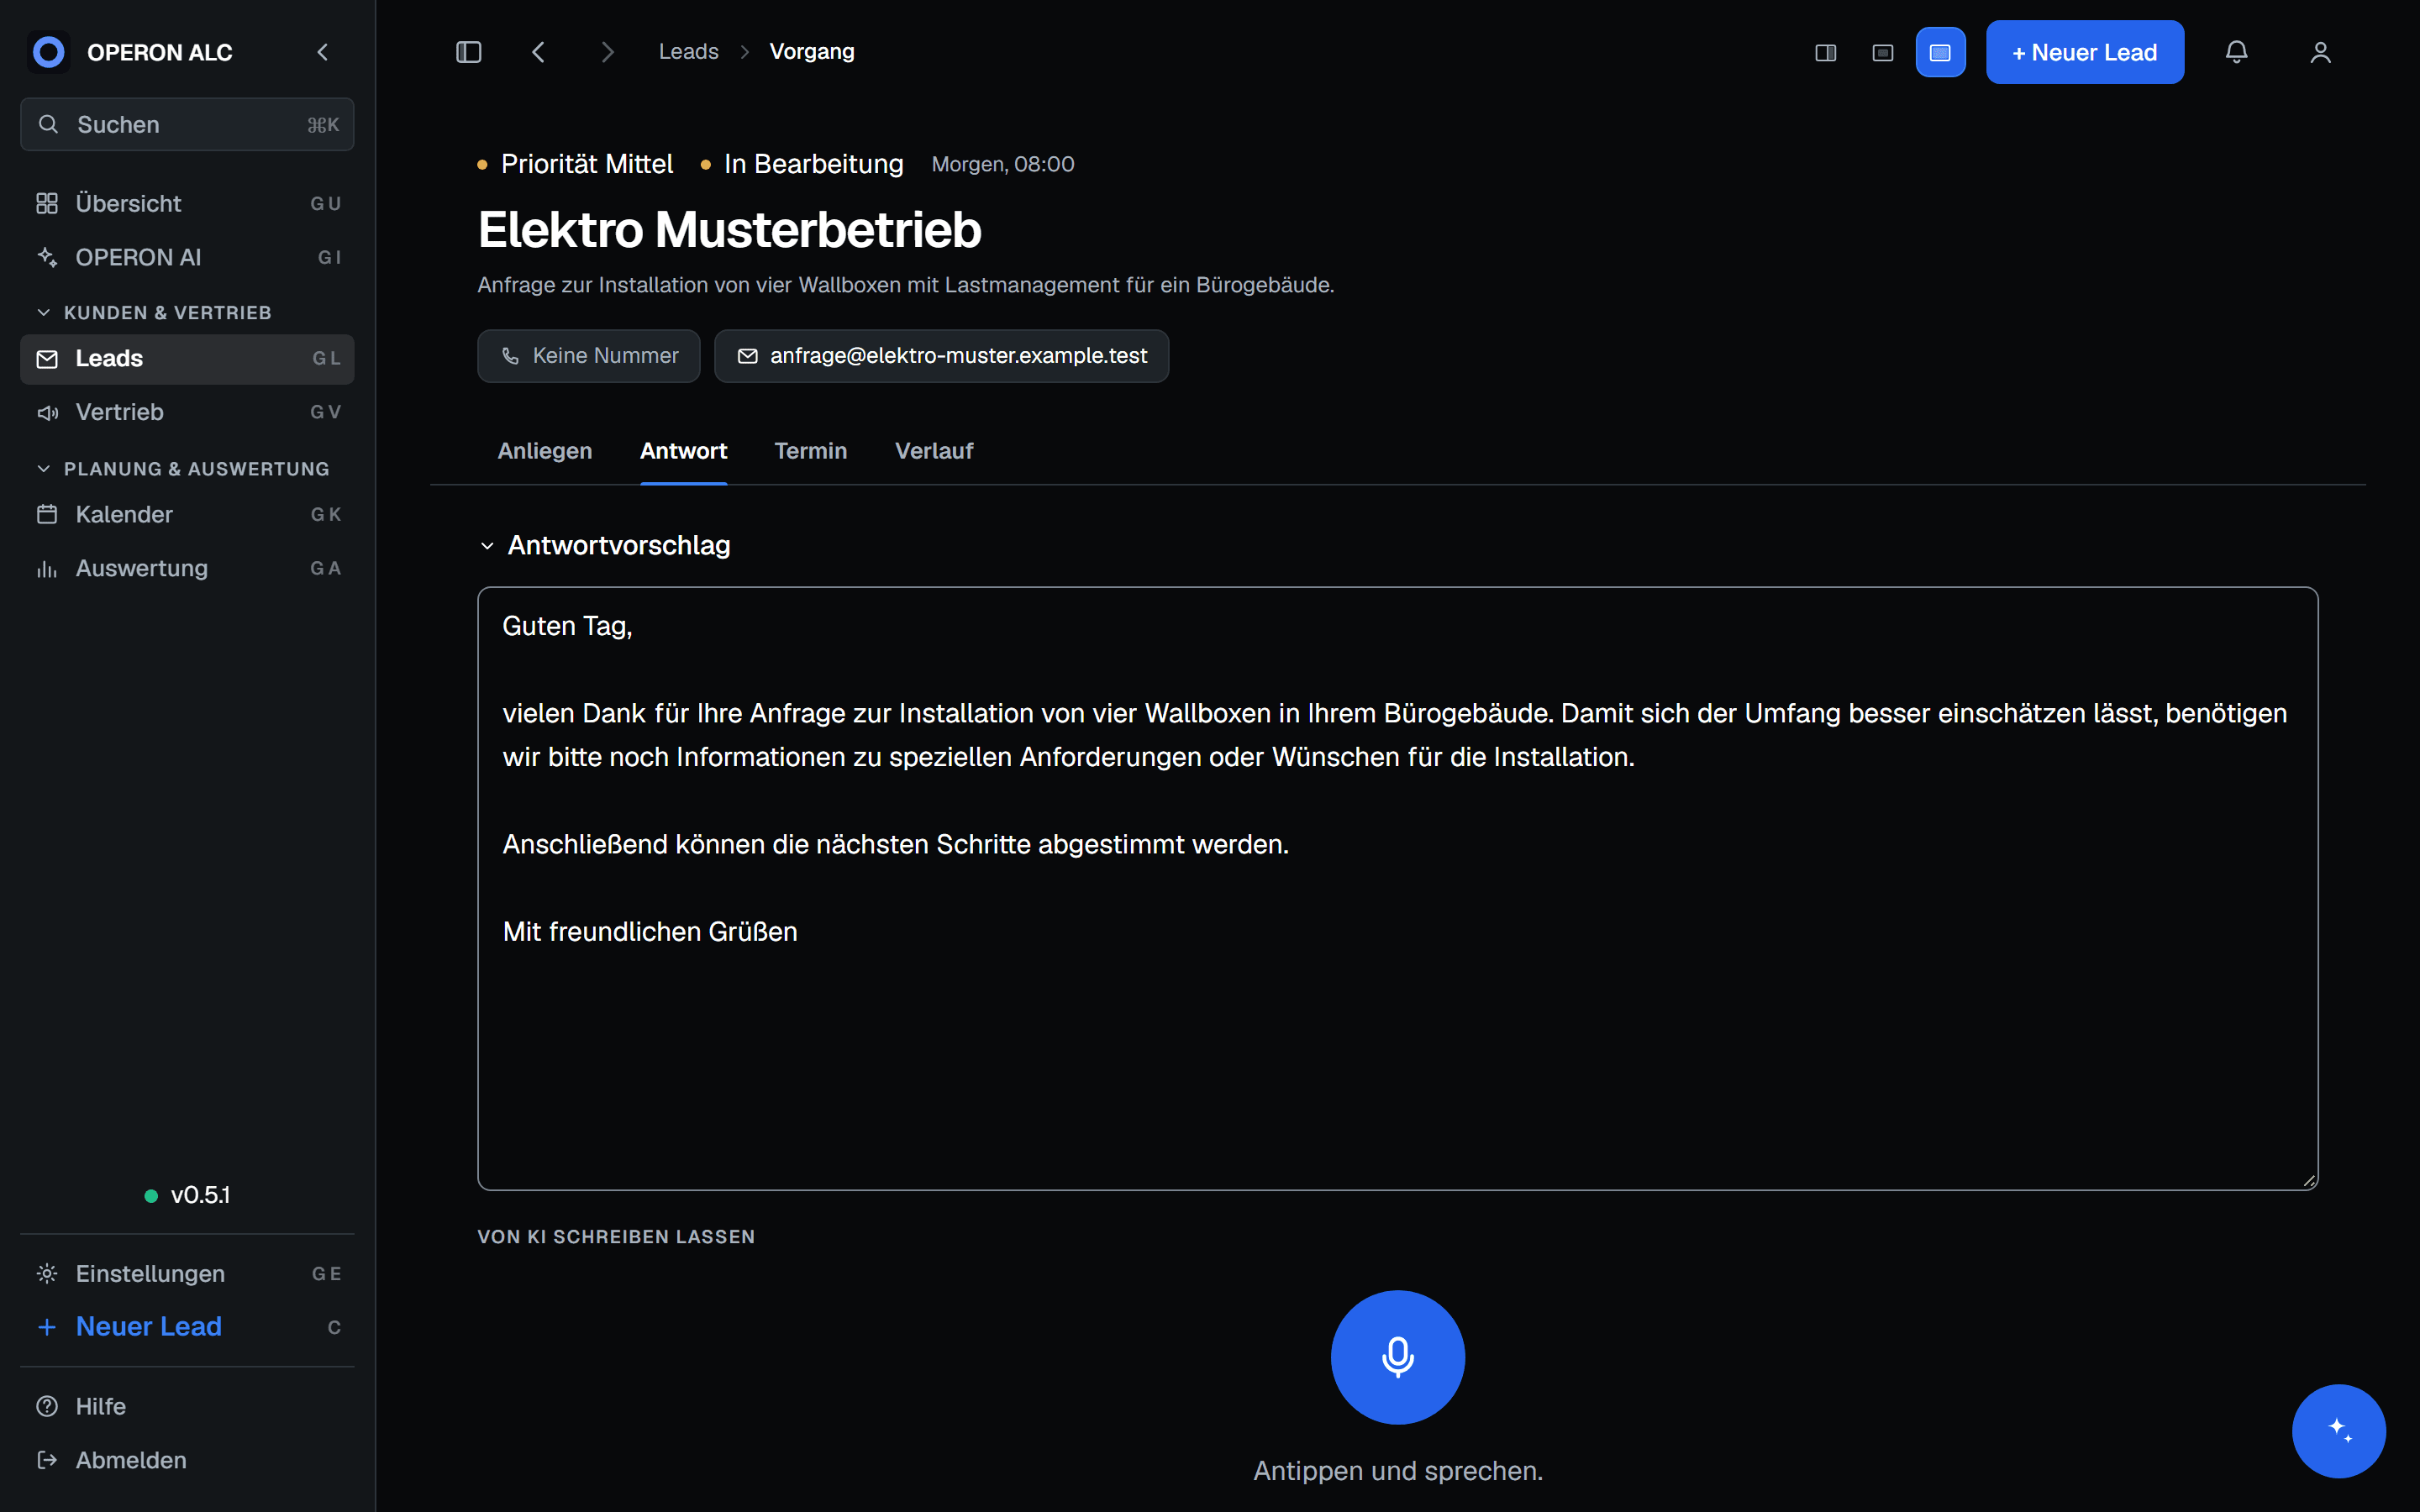Open Einstellungen in the sidebar
2420x1512 pixels.
(187, 1273)
